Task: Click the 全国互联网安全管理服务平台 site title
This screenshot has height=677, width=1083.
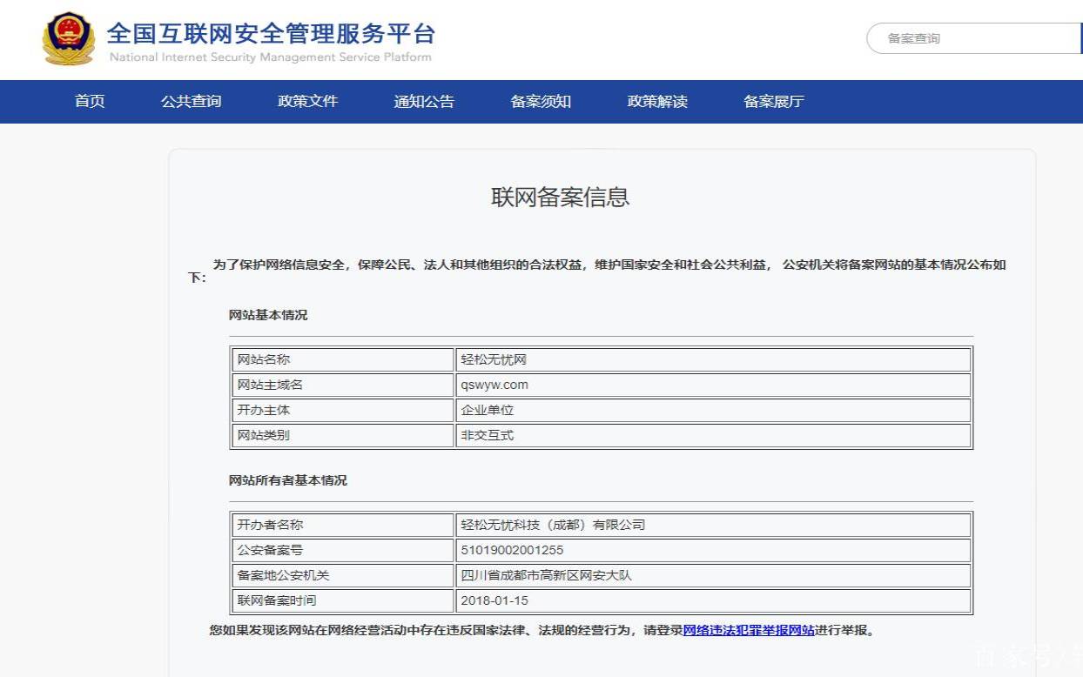Action: click(271, 34)
